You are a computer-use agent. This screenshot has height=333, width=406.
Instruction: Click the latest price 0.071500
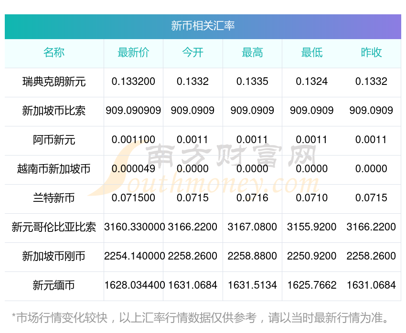pyautogui.click(x=133, y=198)
